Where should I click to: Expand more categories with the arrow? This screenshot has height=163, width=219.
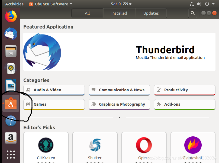[x=120, y=117]
